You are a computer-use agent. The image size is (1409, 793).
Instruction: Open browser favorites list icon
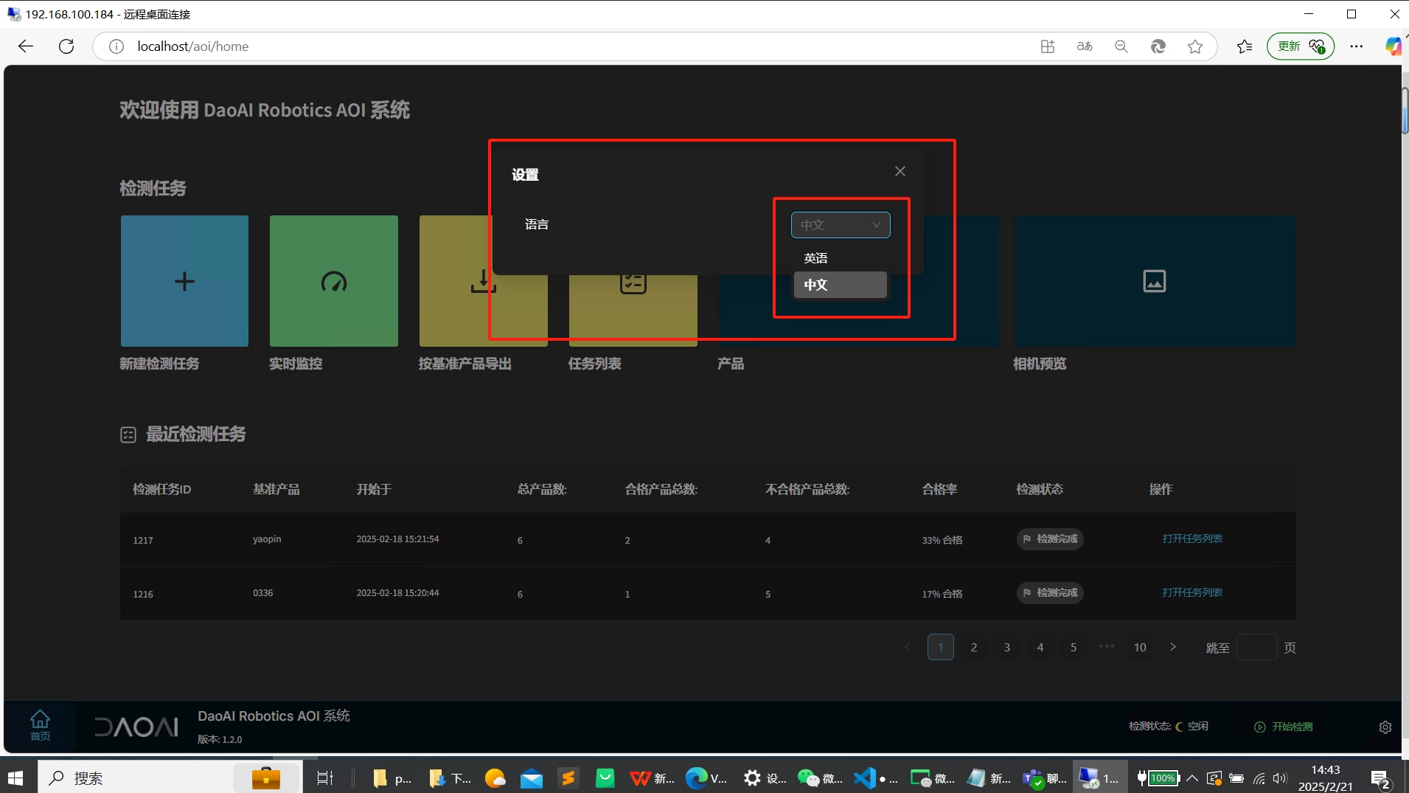pyautogui.click(x=1245, y=46)
